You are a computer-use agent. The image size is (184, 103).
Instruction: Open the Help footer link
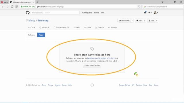pyautogui.click(x=70, y=85)
